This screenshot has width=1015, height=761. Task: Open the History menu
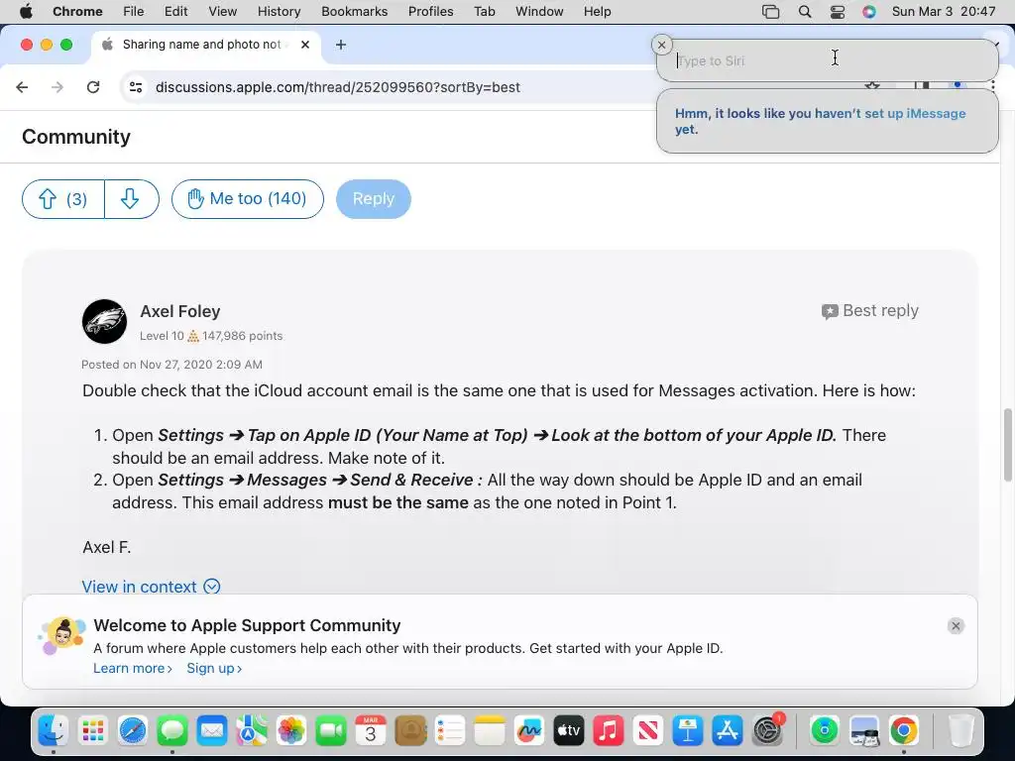click(x=279, y=11)
